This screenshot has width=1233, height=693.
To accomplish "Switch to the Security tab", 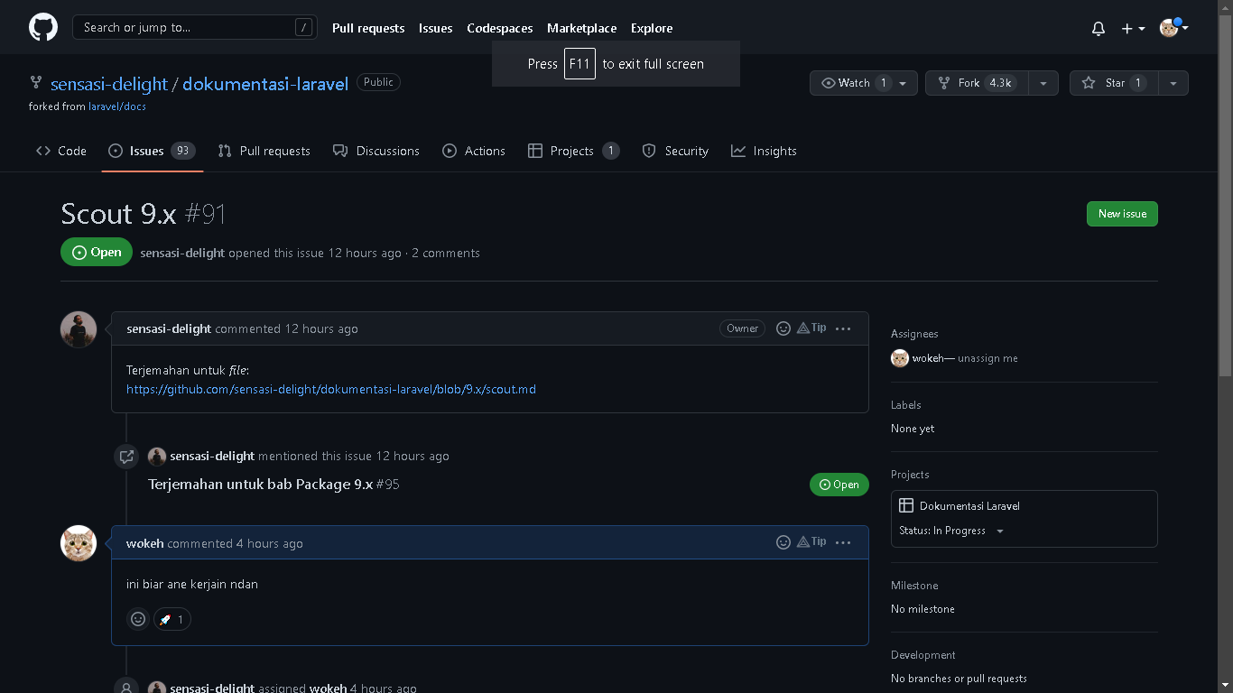I will [675, 151].
